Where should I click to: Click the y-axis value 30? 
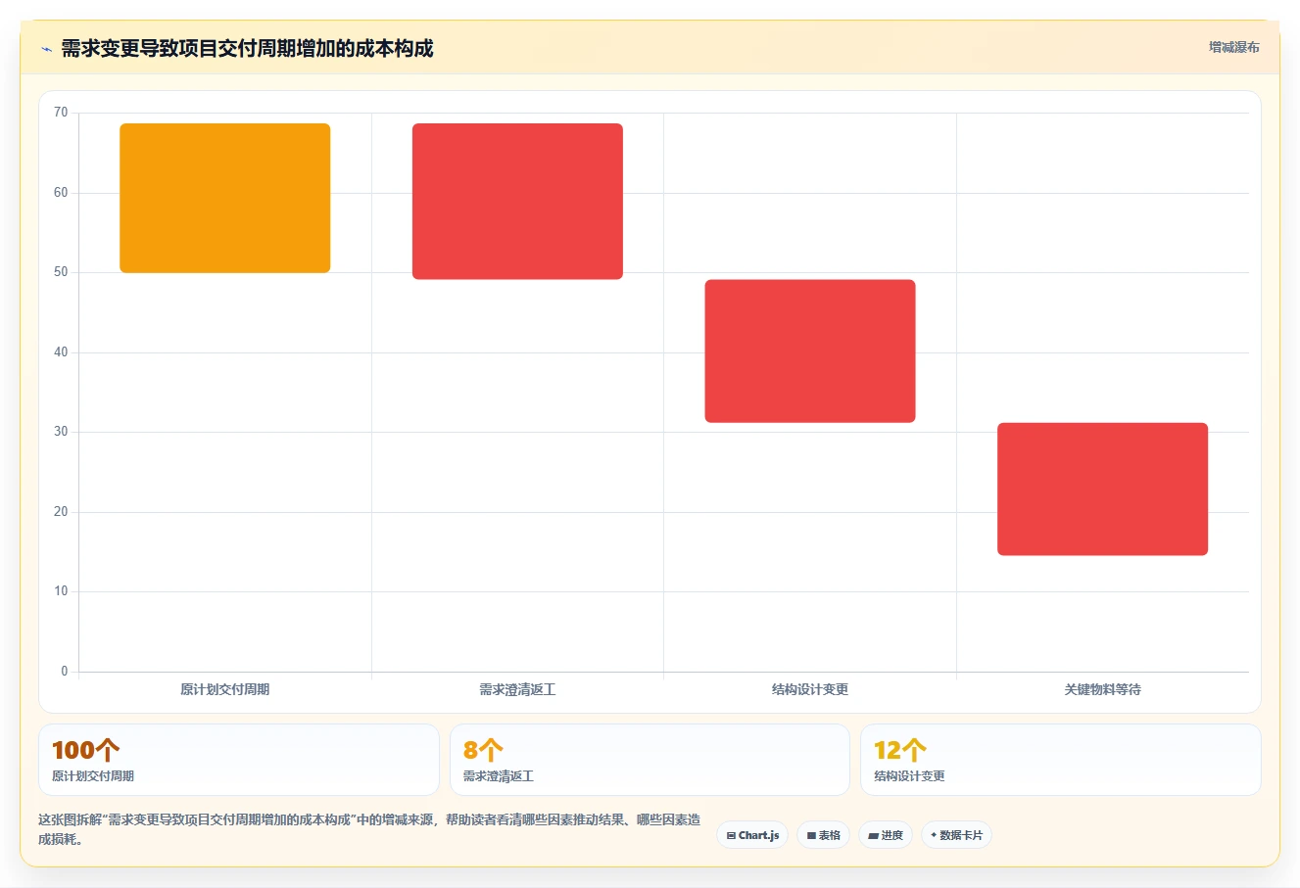[61, 432]
